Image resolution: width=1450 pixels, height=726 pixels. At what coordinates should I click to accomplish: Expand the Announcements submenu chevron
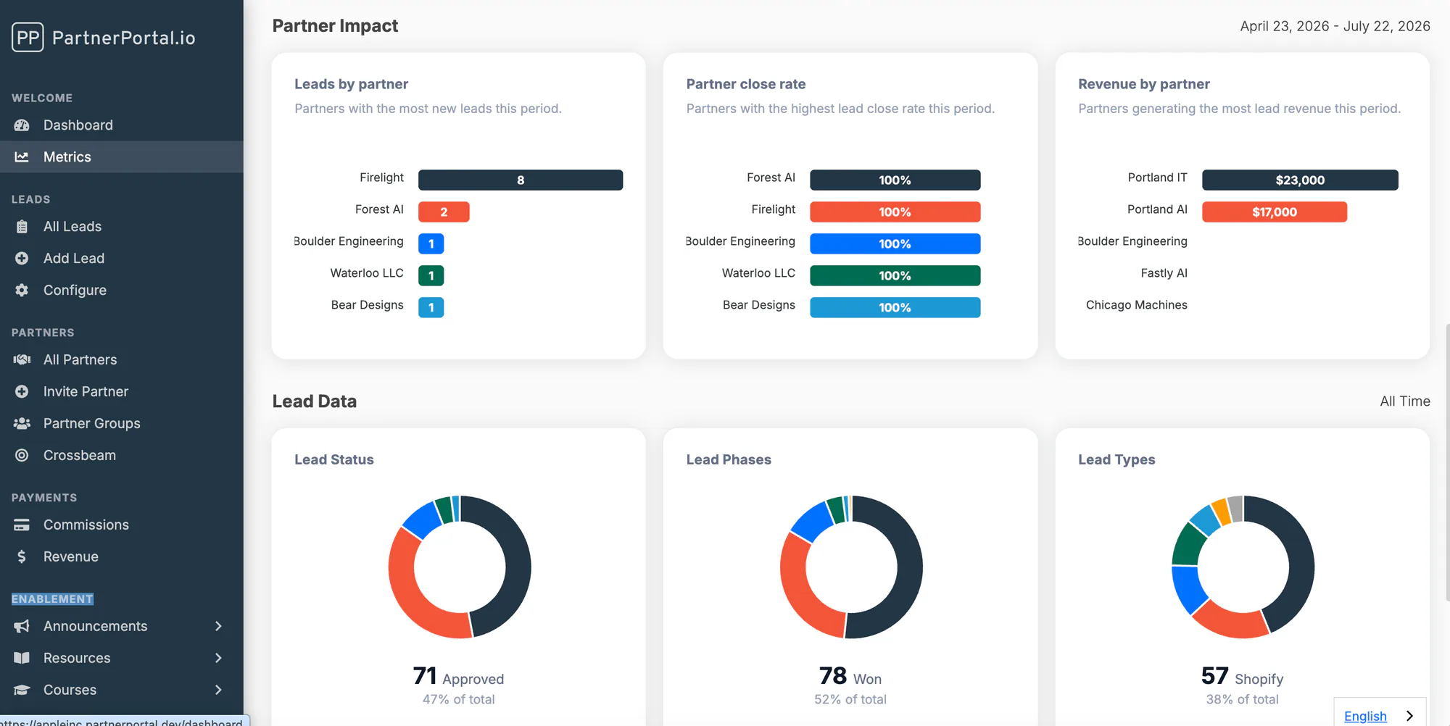tap(218, 627)
